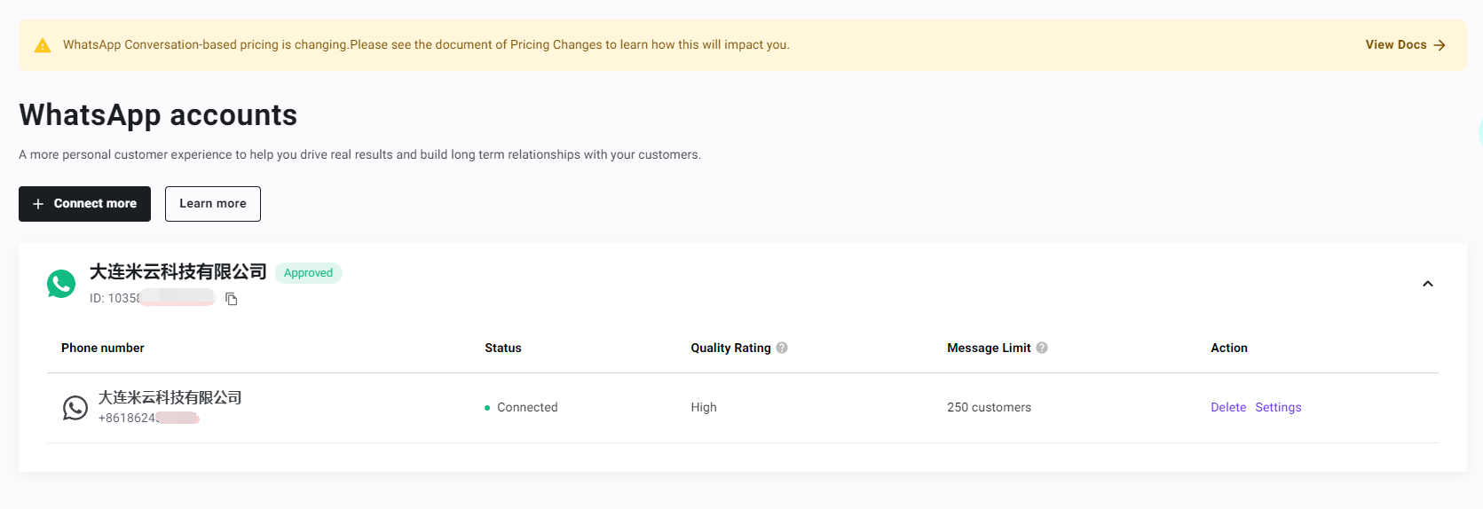Click the Approved status badge

pos(308,273)
